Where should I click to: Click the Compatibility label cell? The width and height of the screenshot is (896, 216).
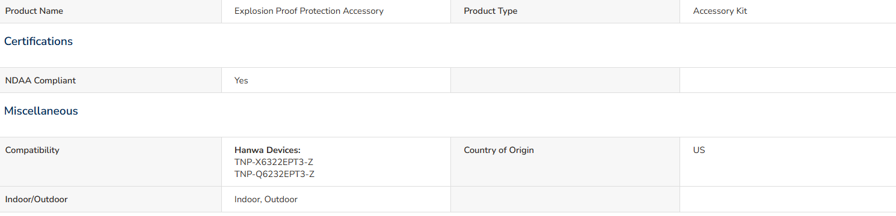(111, 161)
